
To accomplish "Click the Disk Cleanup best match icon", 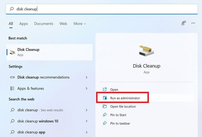I will (x=12, y=52).
